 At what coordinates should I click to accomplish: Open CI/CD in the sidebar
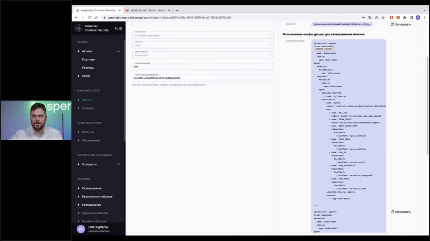pos(86,76)
